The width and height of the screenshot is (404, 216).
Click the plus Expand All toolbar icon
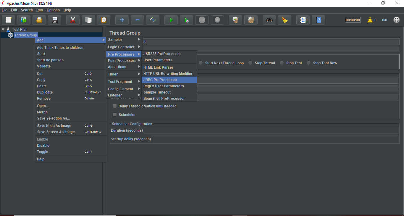(x=122, y=20)
